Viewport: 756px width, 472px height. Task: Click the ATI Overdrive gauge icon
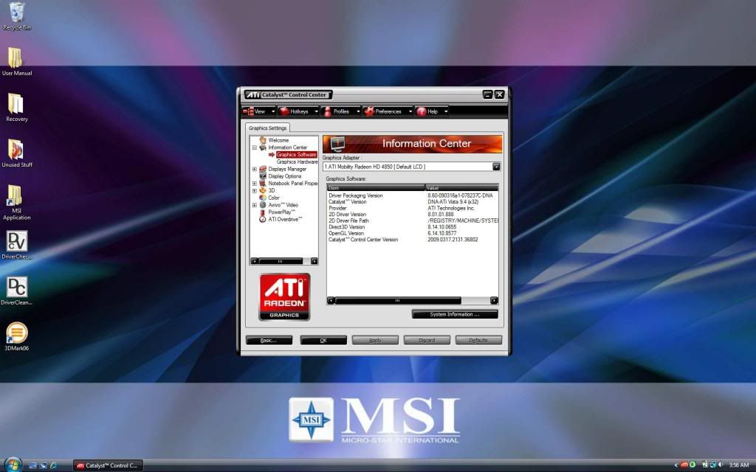point(263,219)
